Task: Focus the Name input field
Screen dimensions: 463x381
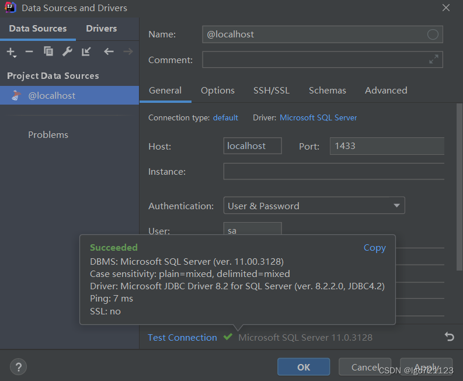Action: pos(322,34)
